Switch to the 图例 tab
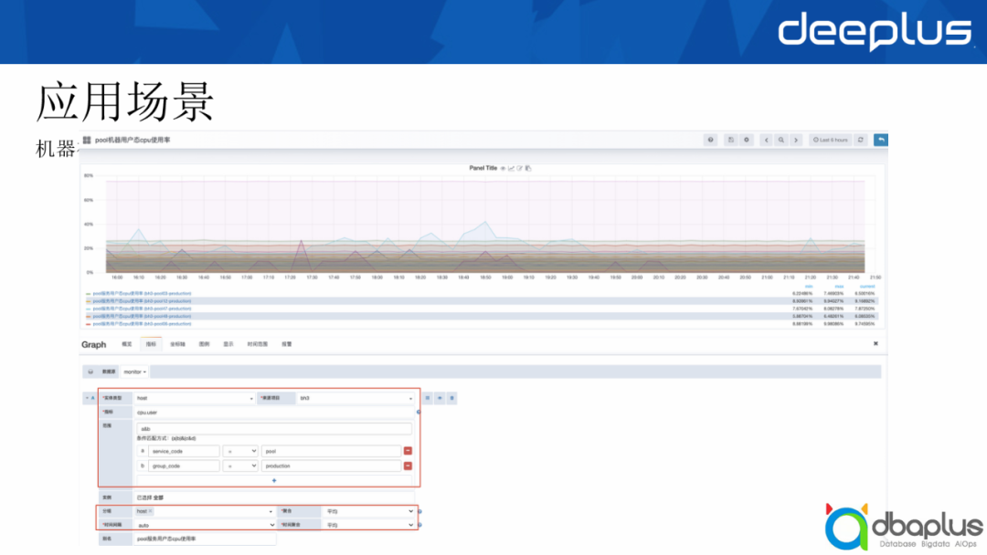987x555 pixels. click(x=204, y=344)
